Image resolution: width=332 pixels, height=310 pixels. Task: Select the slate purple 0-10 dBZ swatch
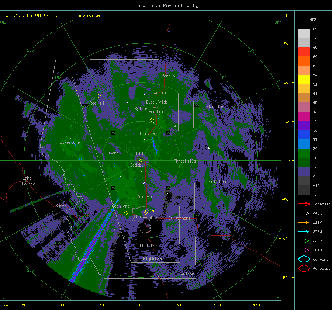[304, 171]
